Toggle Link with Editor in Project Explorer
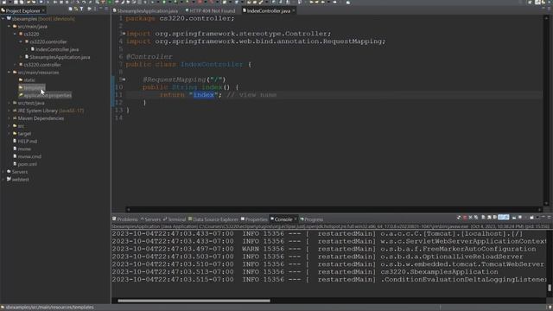Screen dimensions: 553x311 click(76, 9)
